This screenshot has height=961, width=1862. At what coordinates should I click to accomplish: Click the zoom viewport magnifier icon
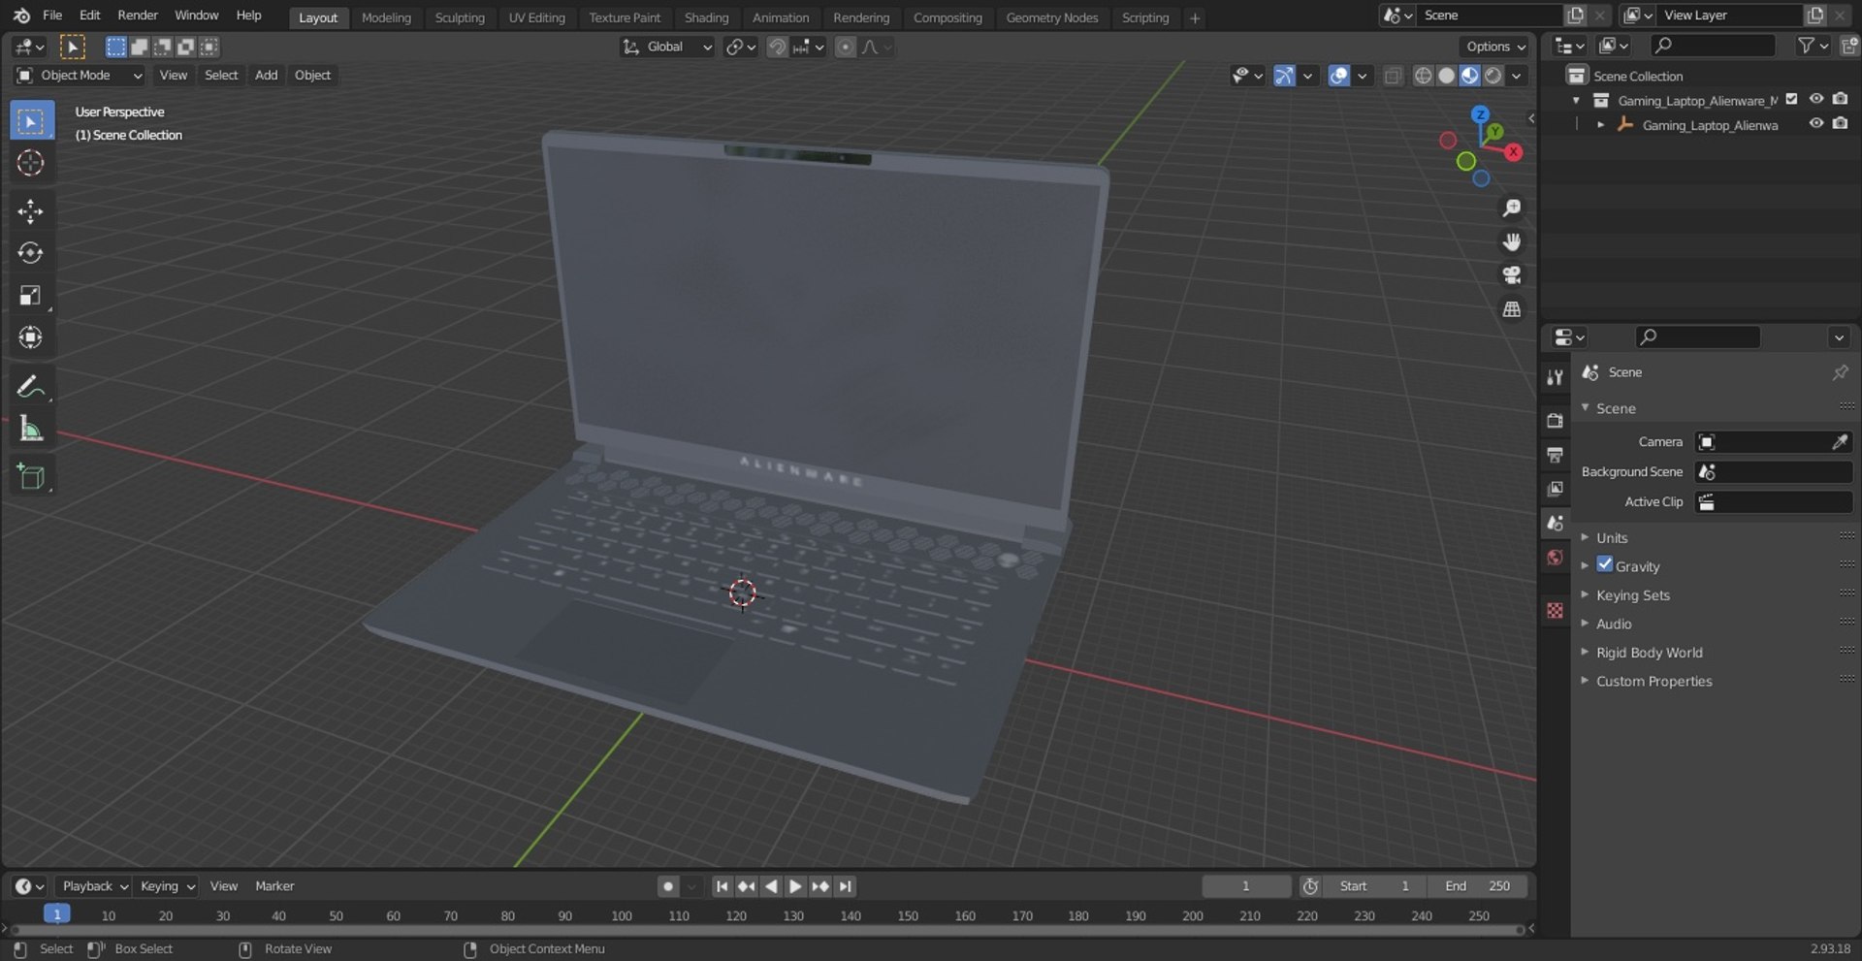[x=1511, y=208]
